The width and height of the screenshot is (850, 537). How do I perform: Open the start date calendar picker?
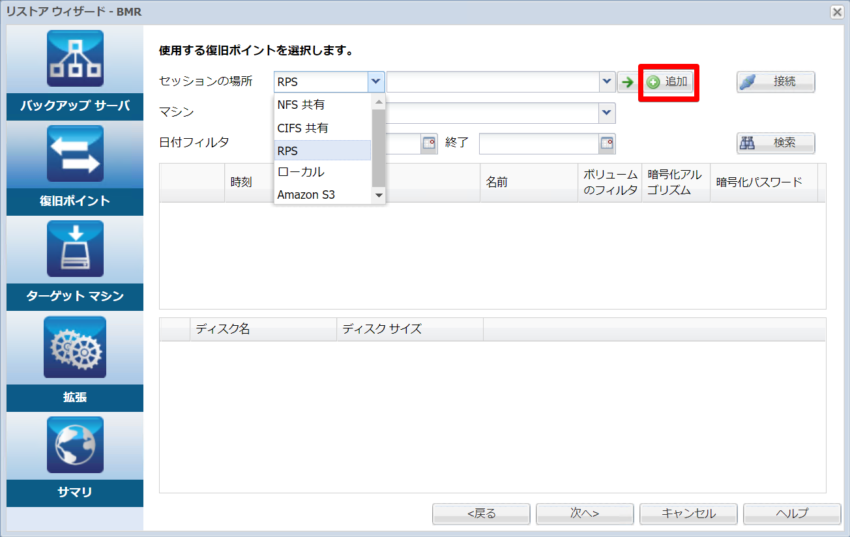(428, 144)
